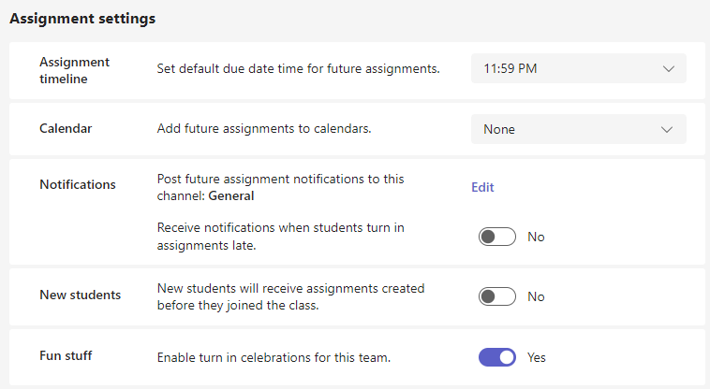Click the Notifications row label
The image size is (710, 389).
click(77, 184)
